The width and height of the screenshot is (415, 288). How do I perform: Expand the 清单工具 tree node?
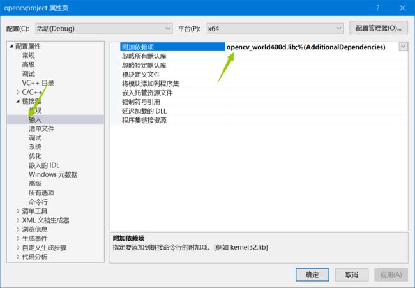pos(18,211)
